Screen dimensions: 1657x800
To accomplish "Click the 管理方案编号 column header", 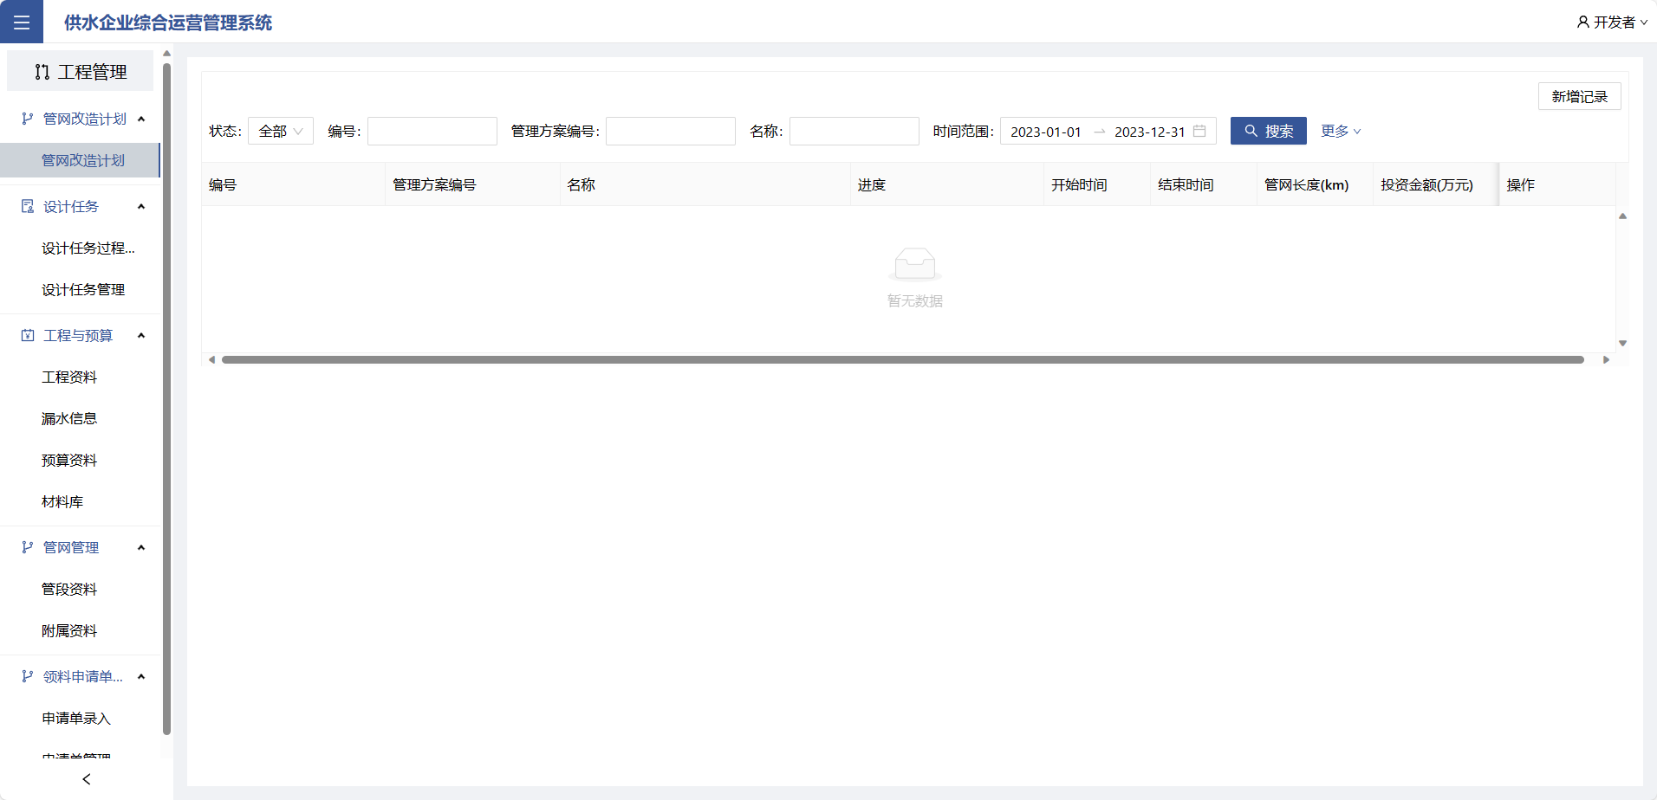I will click(x=473, y=184).
